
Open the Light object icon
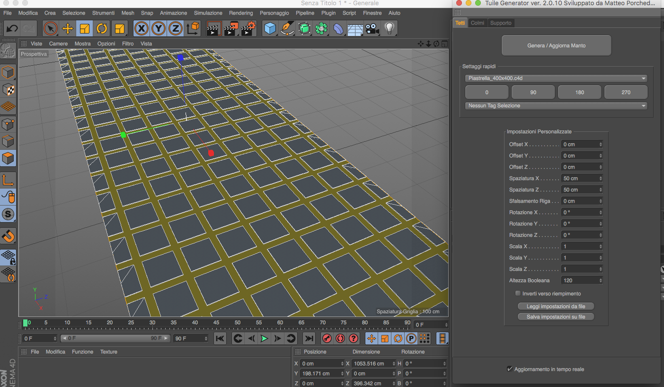(389, 29)
